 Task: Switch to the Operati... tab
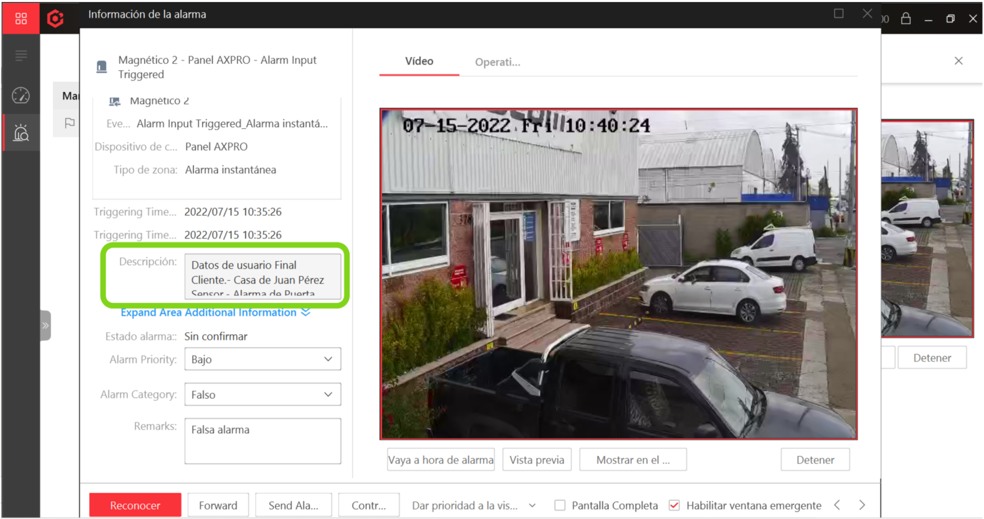pos(497,62)
